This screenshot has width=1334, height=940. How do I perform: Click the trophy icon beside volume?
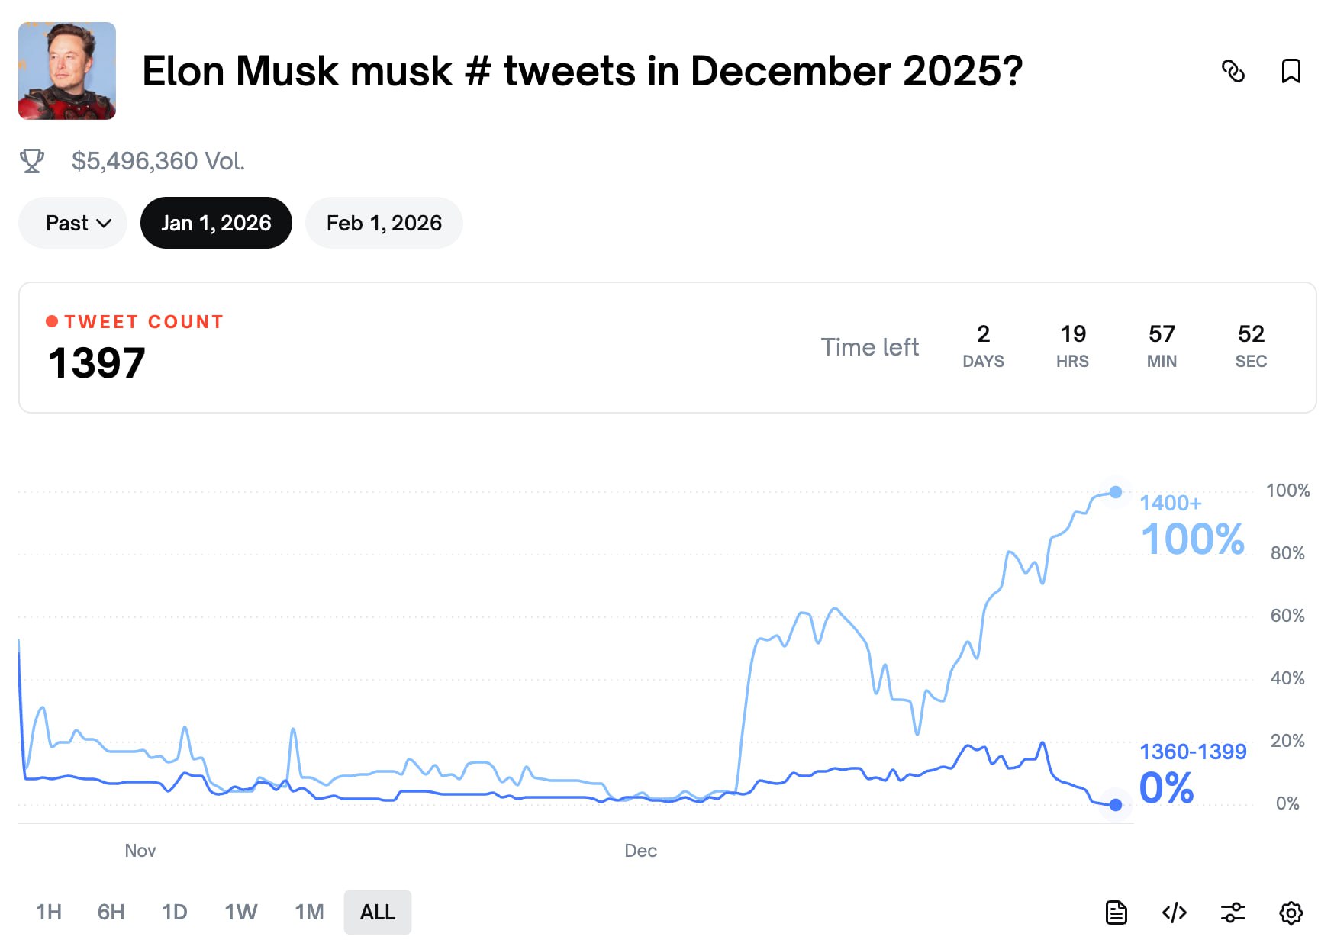click(x=31, y=161)
